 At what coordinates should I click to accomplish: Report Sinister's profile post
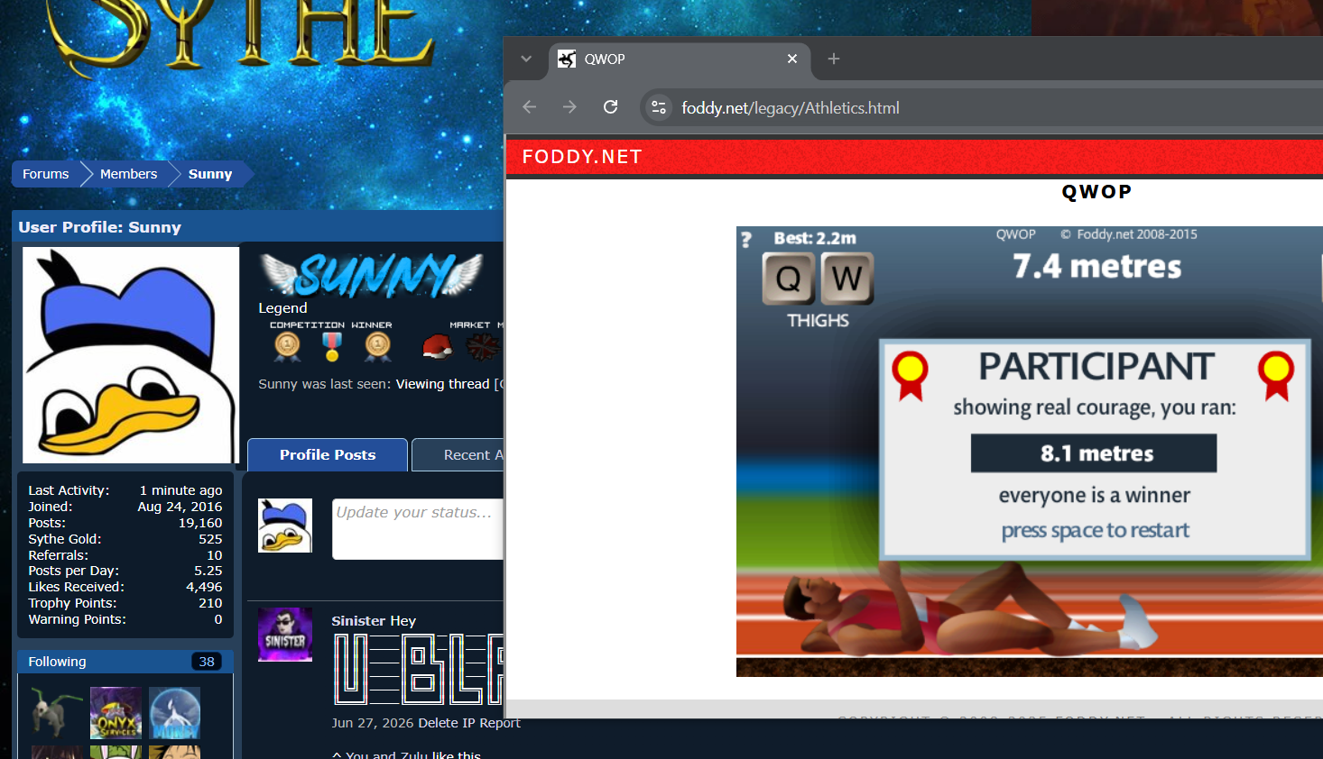coord(500,723)
